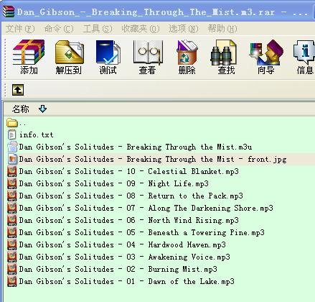Screen dimensions: 315x302
Task: Open the 帮助(H) menu
Action: (x=222, y=29)
